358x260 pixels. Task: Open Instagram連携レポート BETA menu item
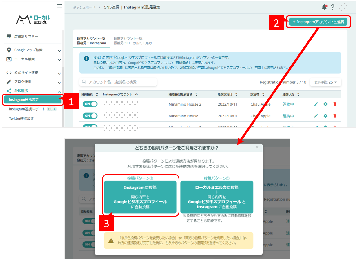click(x=33, y=109)
